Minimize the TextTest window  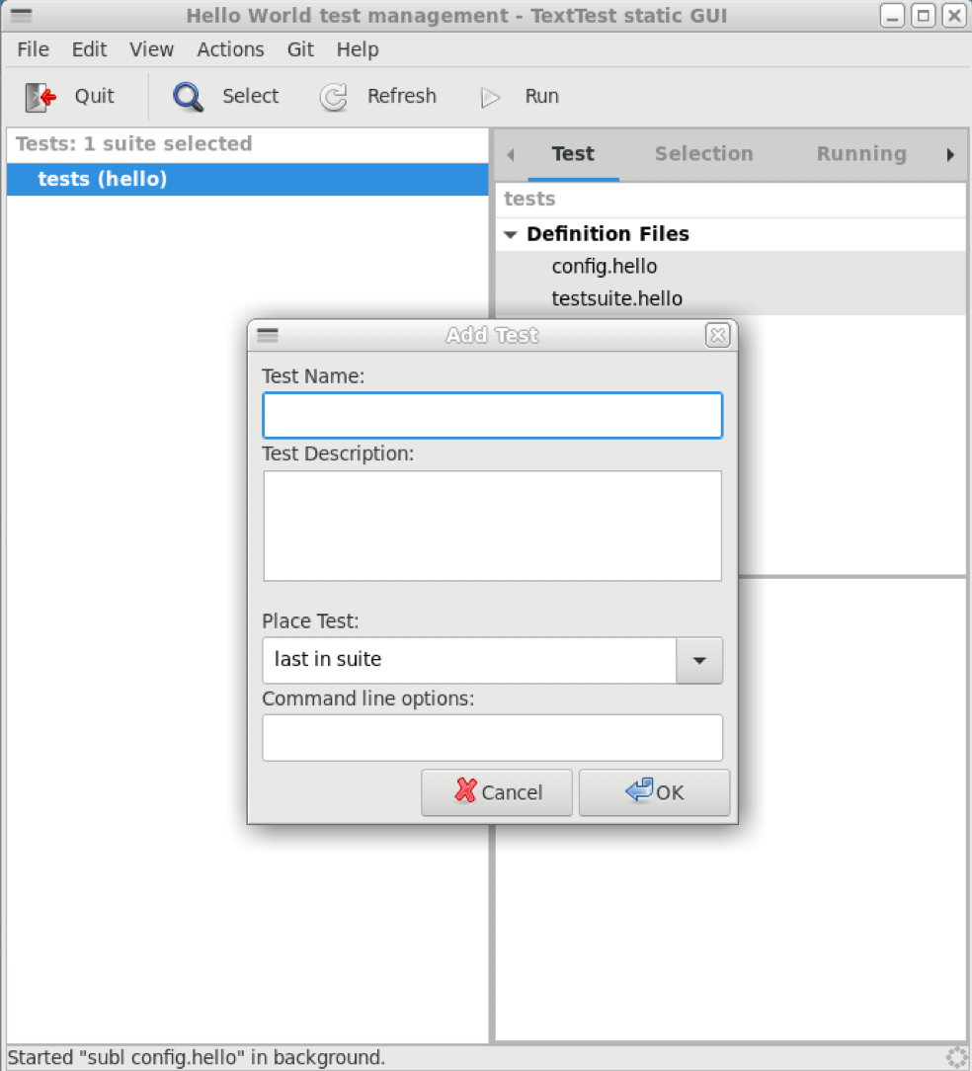892,15
